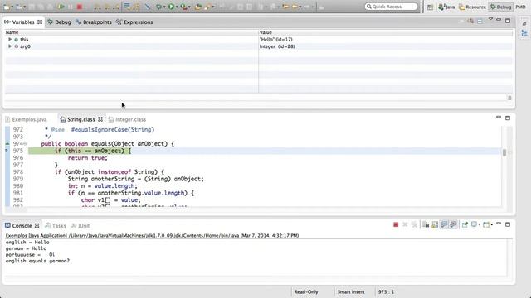This screenshot has height=298, width=531.
Task: Open the Debug launch dropdown arrow
Action: (164, 7)
